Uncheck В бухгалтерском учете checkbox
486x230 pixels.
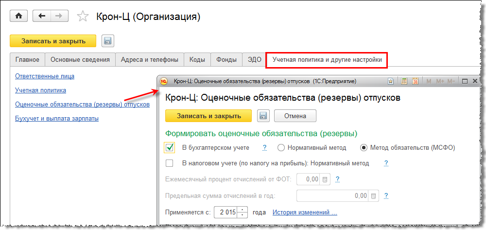(x=170, y=147)
